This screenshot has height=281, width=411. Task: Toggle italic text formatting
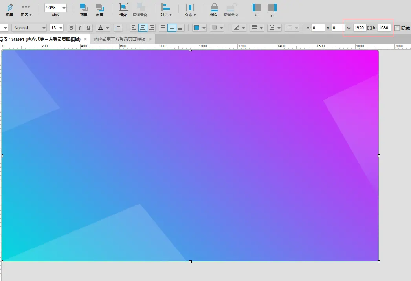point(80,28)
